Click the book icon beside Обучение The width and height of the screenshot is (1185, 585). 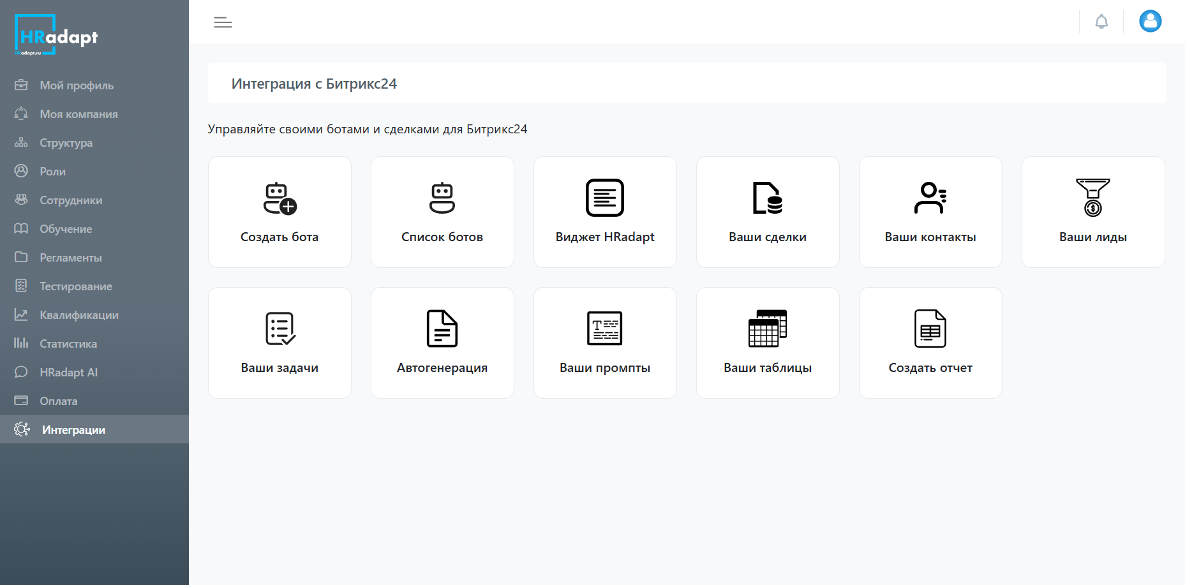[x=21, y=228]
